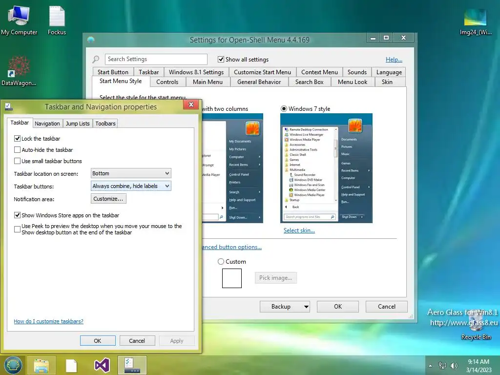
Task: Open the Controls tab
Action: point(167,82)
